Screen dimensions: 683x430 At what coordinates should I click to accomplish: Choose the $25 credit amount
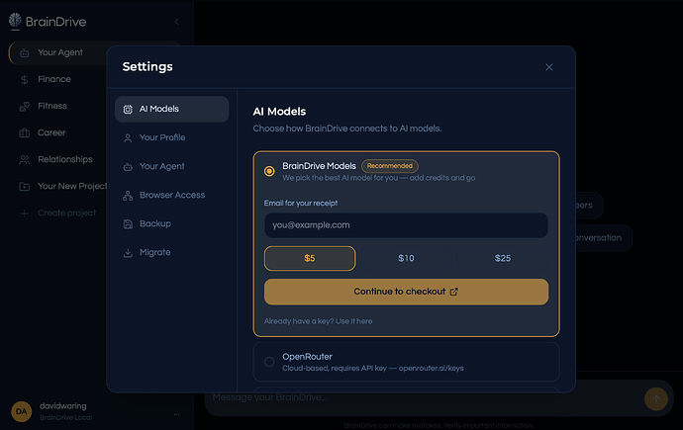(x=503, y=258)
